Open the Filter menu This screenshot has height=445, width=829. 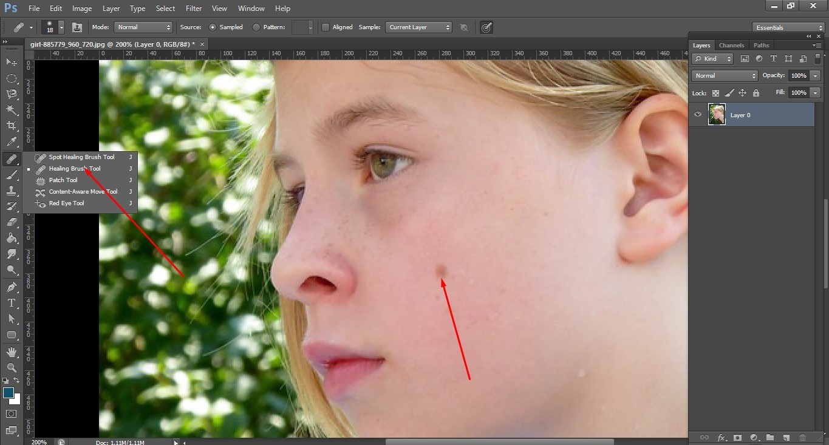194,8
